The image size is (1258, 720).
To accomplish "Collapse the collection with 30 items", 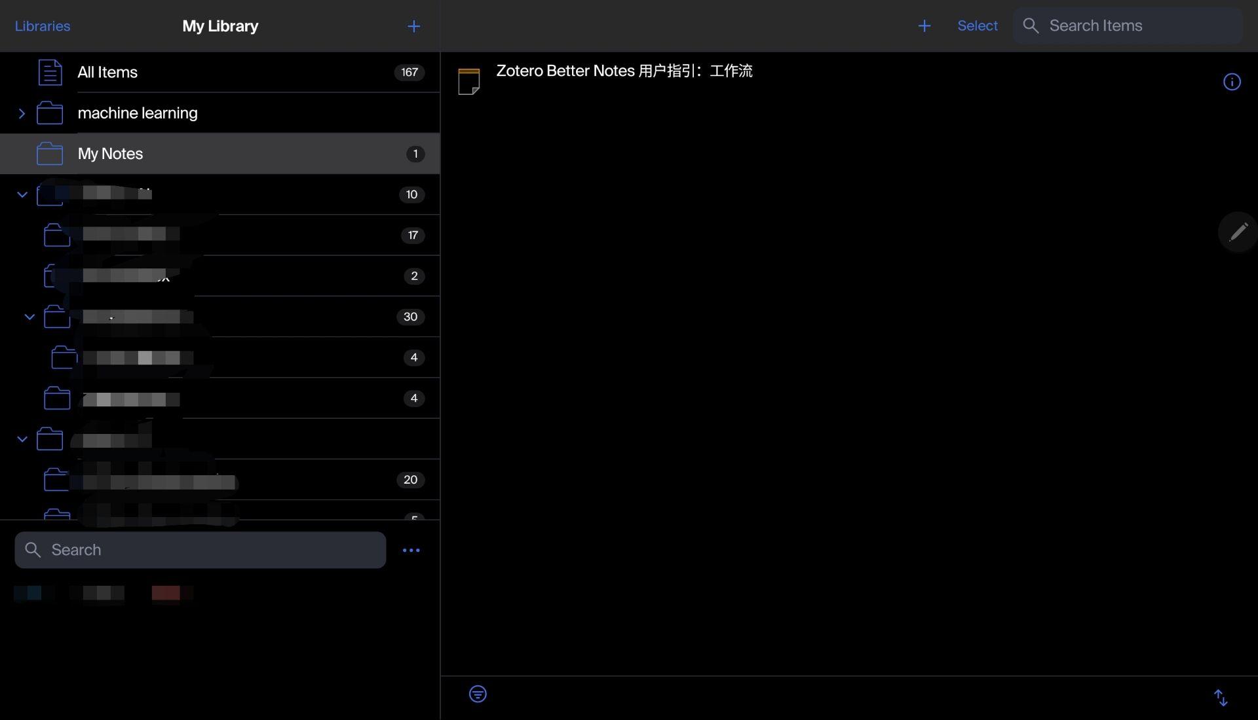I will pos(29,317).
